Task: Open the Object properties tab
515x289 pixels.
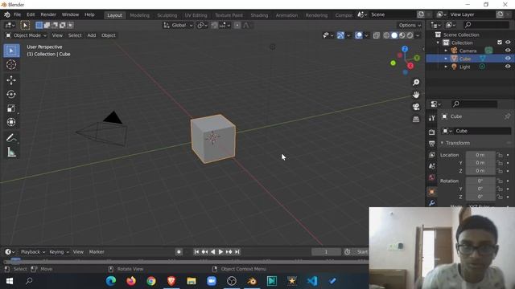Action: 432,192
